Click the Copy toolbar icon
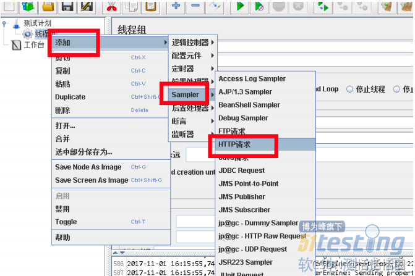415x276 pixels. tap(131, 6)
